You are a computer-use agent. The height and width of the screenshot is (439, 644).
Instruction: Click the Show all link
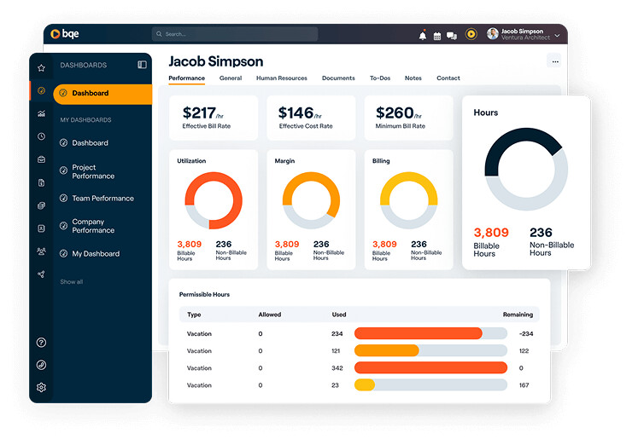click(72, 282)
